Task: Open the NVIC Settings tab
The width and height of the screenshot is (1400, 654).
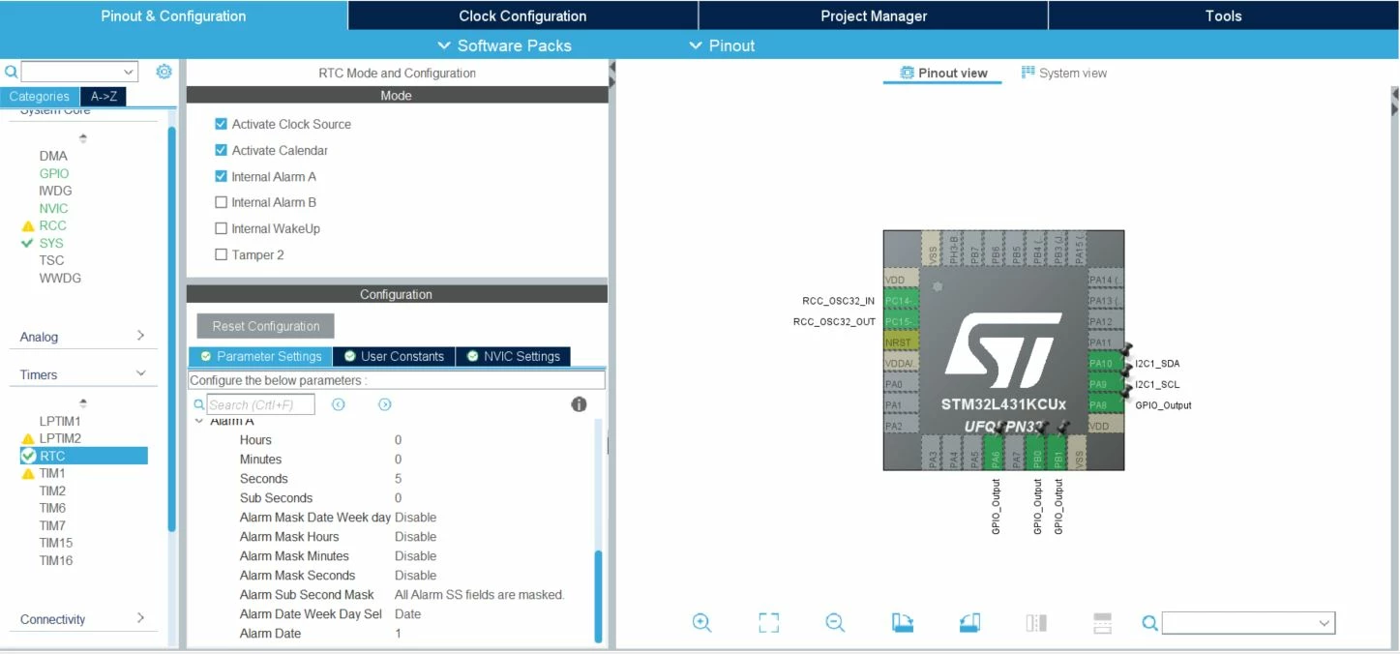Action: [x=513, y=356]
